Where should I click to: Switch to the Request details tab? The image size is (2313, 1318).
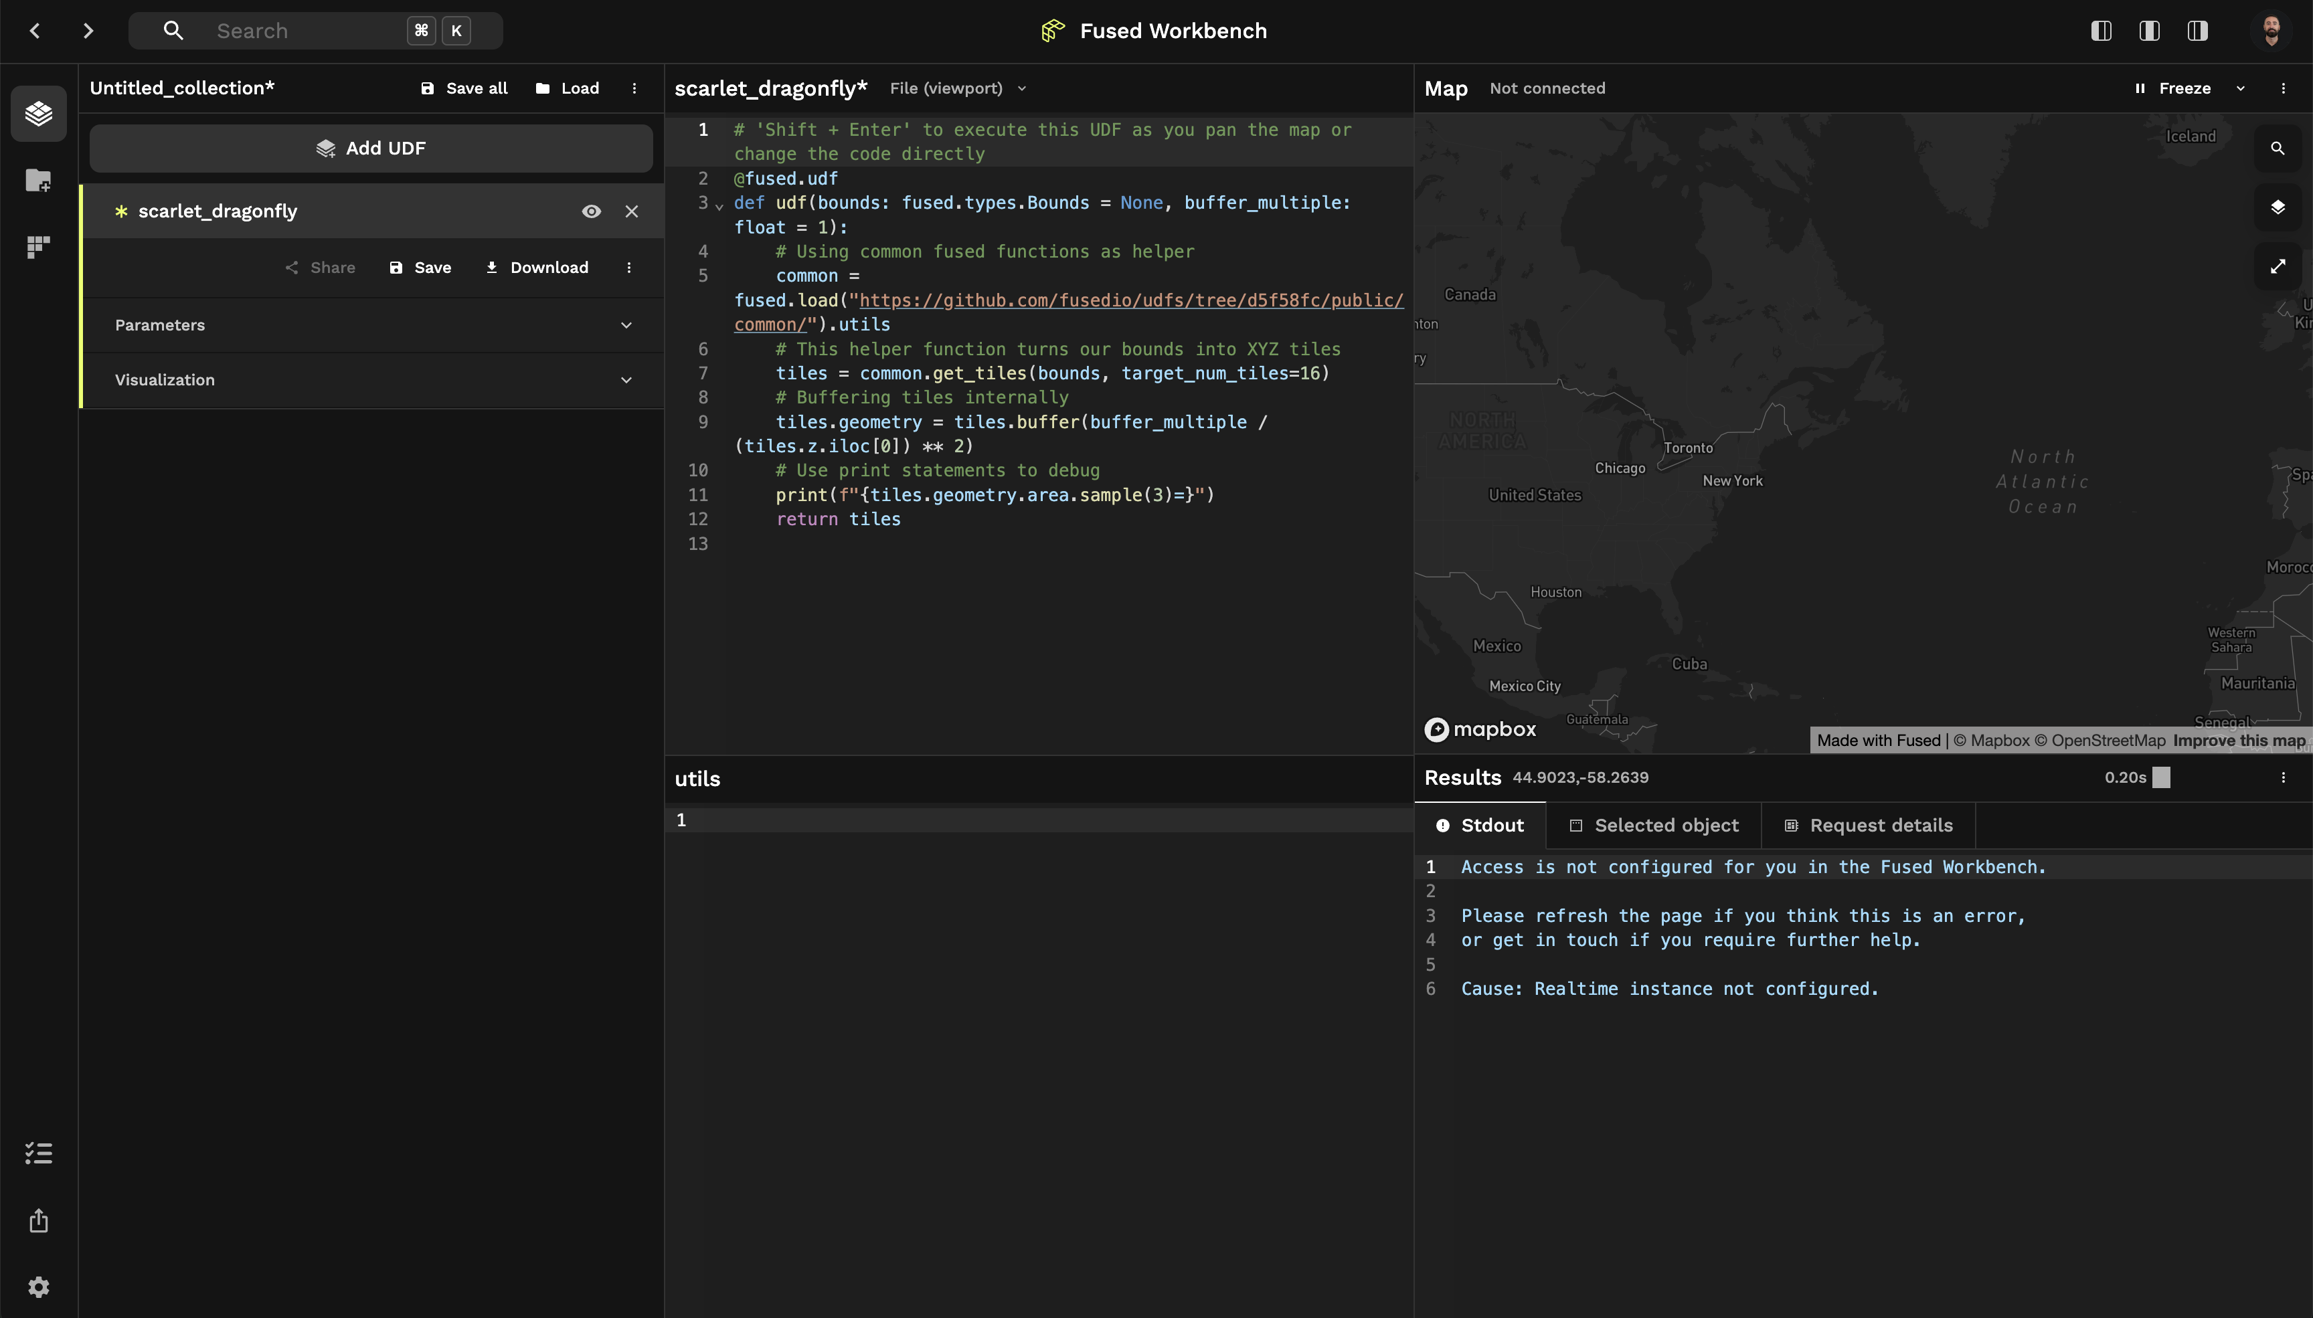click(x=1869, y=826)
